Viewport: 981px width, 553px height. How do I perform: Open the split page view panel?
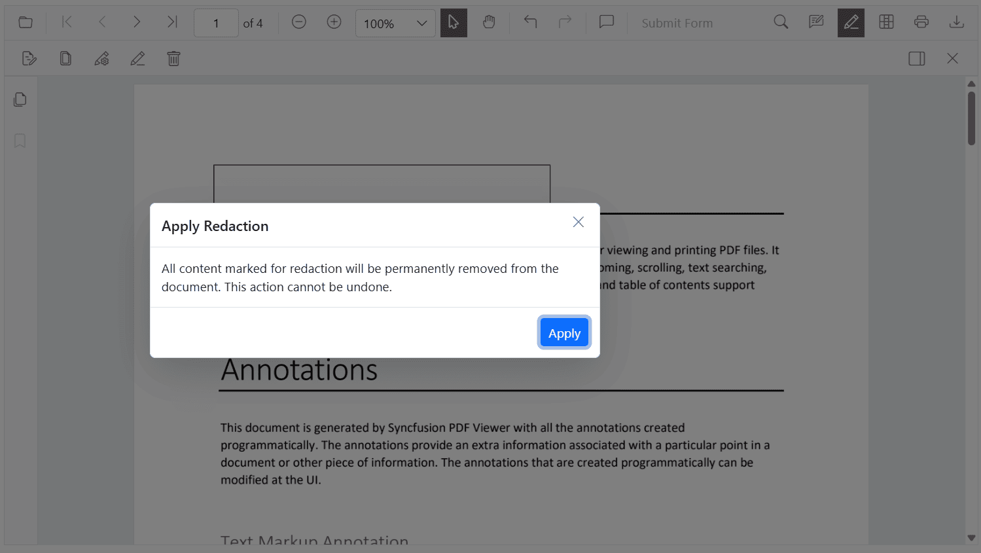click(x=916, y=58)
